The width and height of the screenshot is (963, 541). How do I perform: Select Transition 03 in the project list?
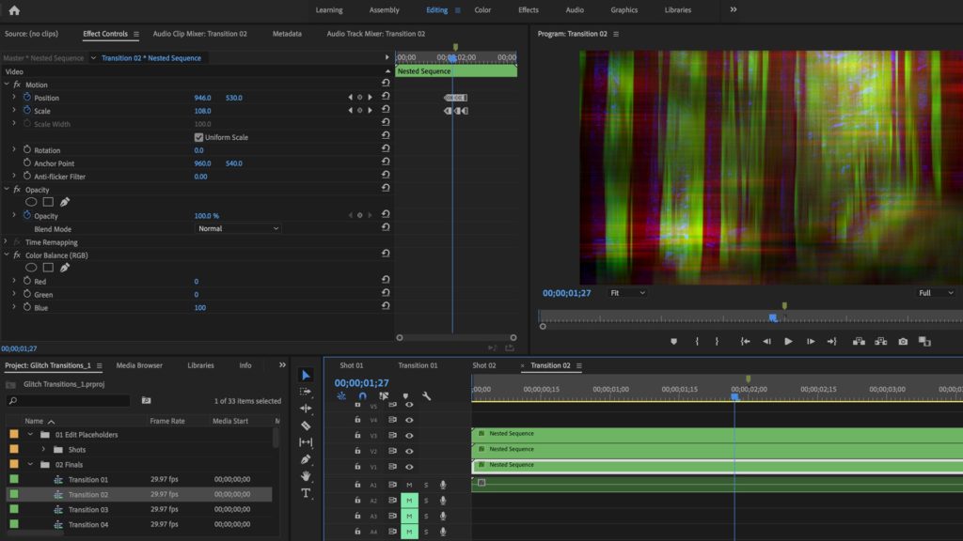coord(88,510)
